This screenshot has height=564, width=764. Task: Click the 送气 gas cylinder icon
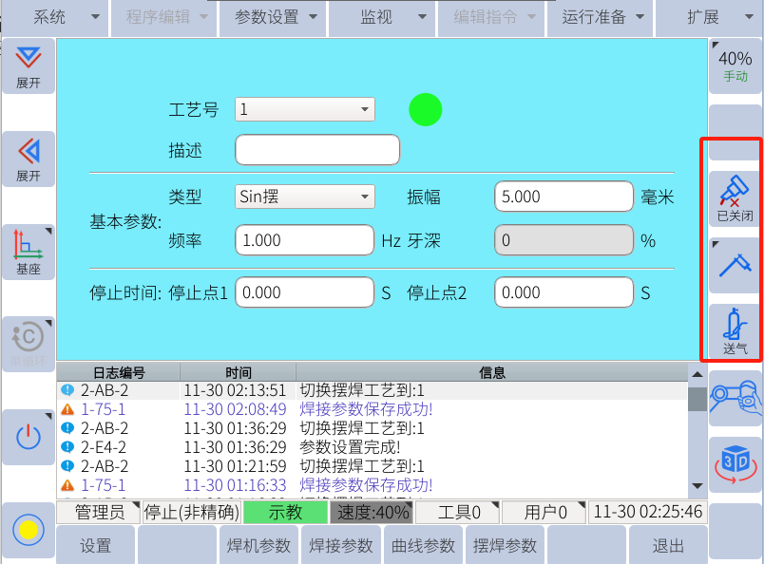coord(735,330)
